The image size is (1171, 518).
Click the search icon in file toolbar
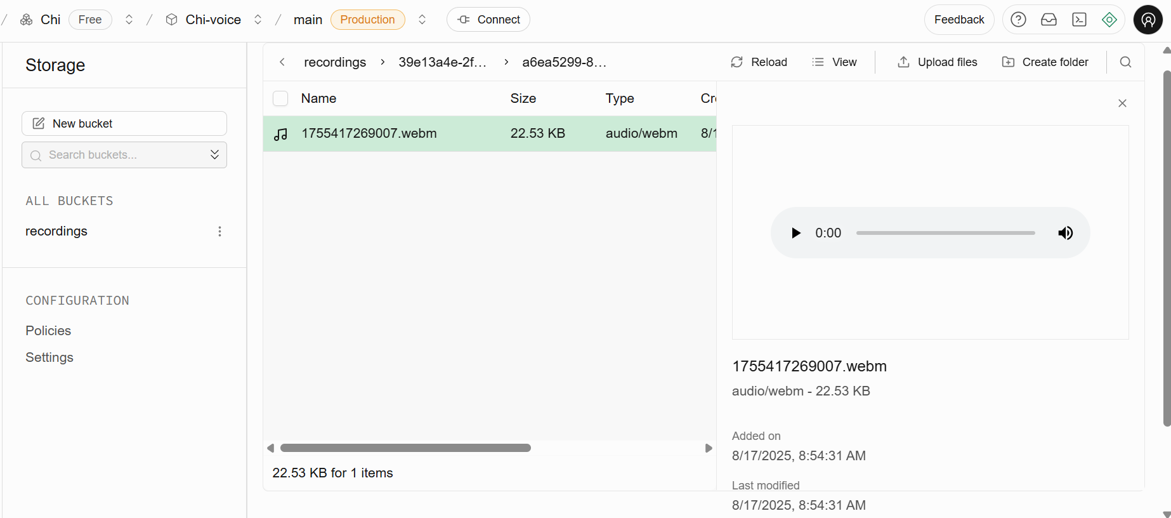(x=1125, y=62)
